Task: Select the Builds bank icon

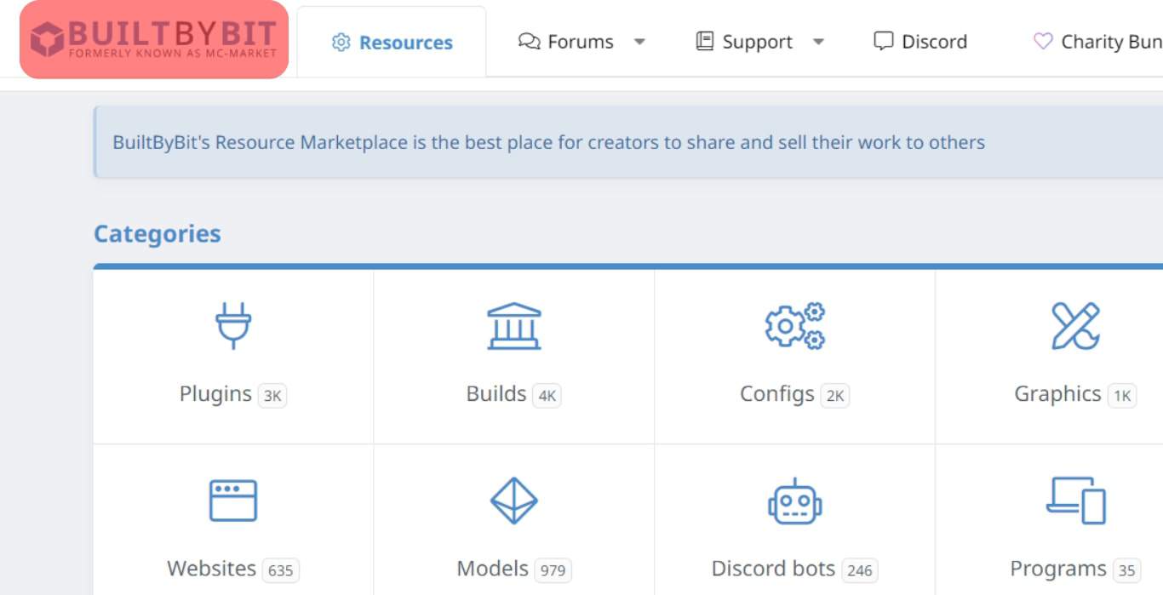Action: tap(513, 326)
